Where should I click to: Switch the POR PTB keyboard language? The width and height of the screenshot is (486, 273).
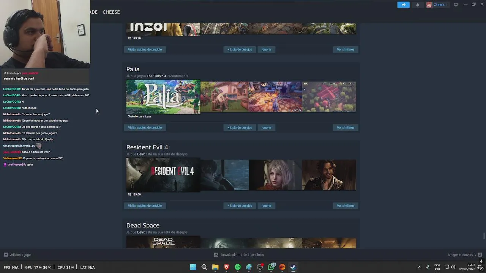coord(437,267)
